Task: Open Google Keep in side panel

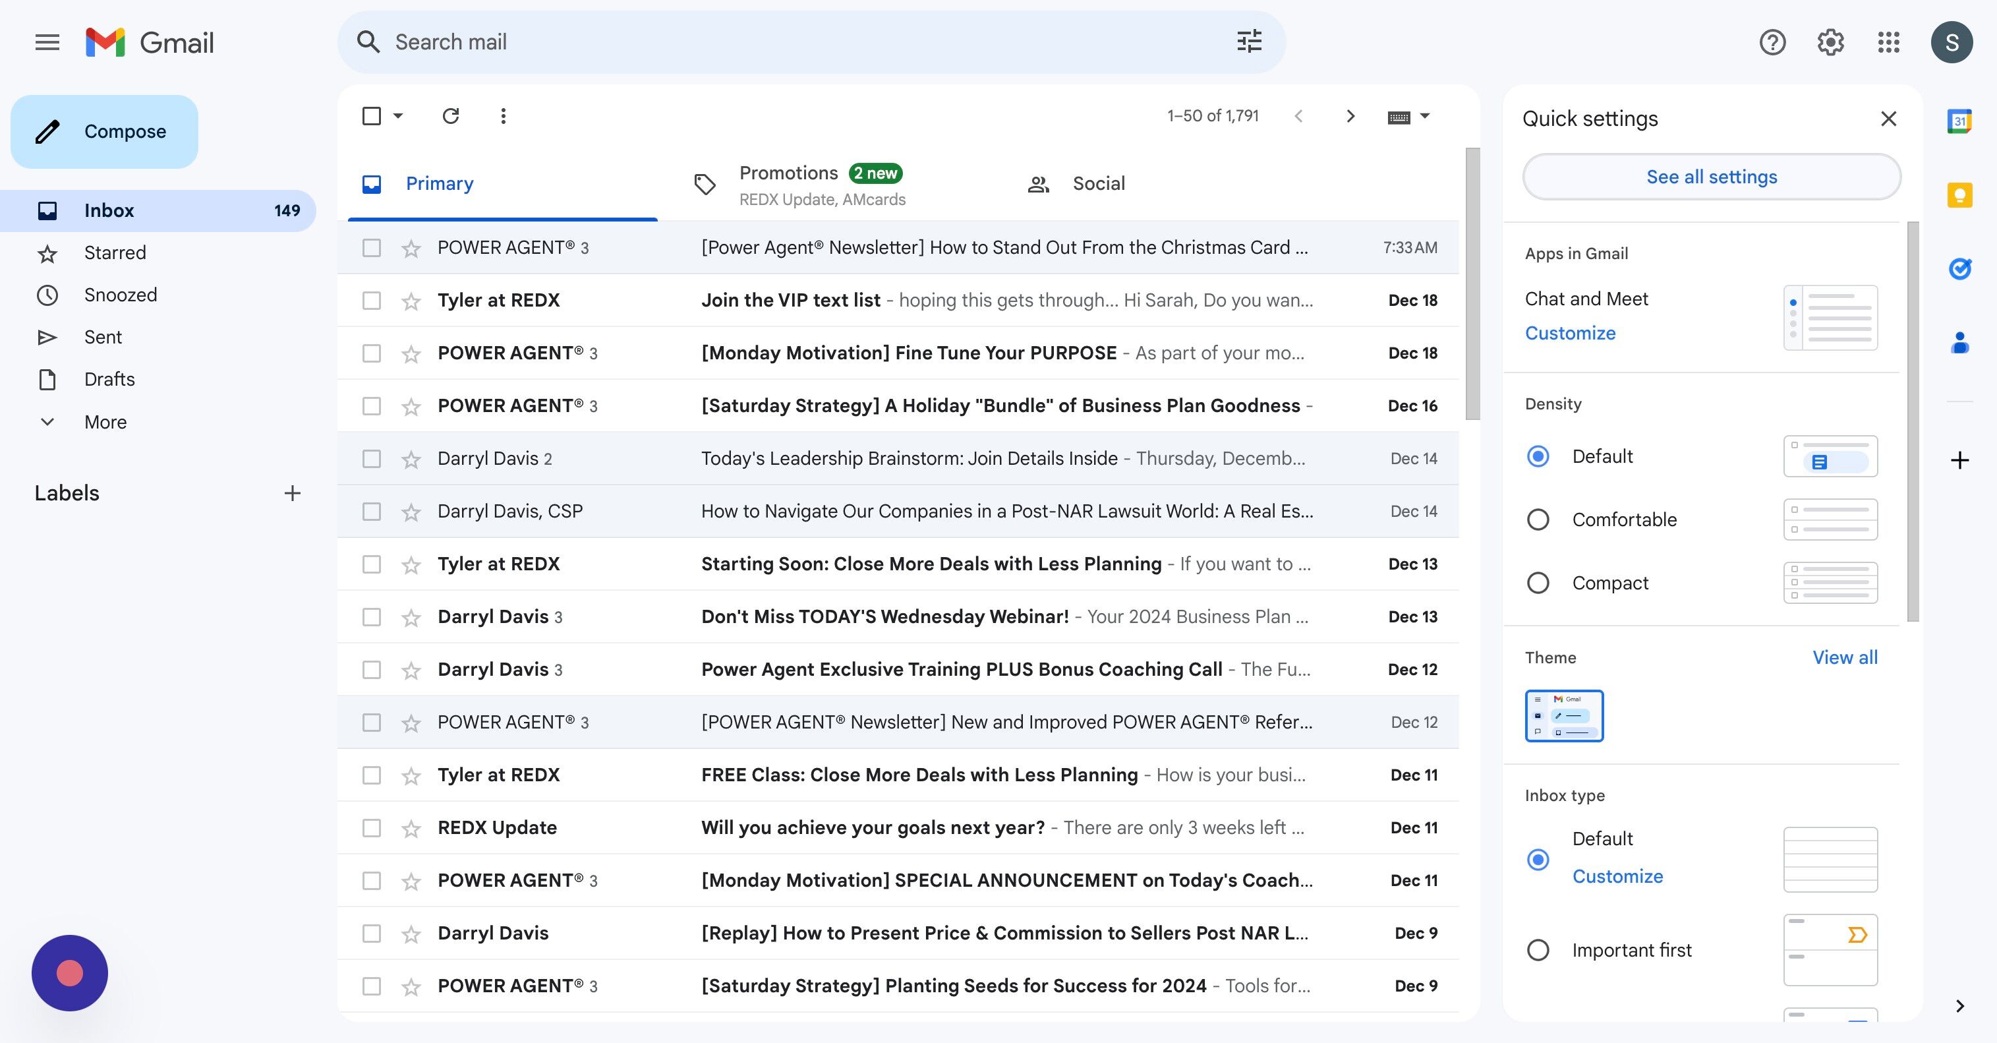Action: (1959, 194)
